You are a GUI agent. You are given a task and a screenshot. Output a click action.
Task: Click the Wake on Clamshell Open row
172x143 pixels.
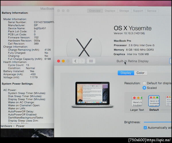(x=24, y=105)
